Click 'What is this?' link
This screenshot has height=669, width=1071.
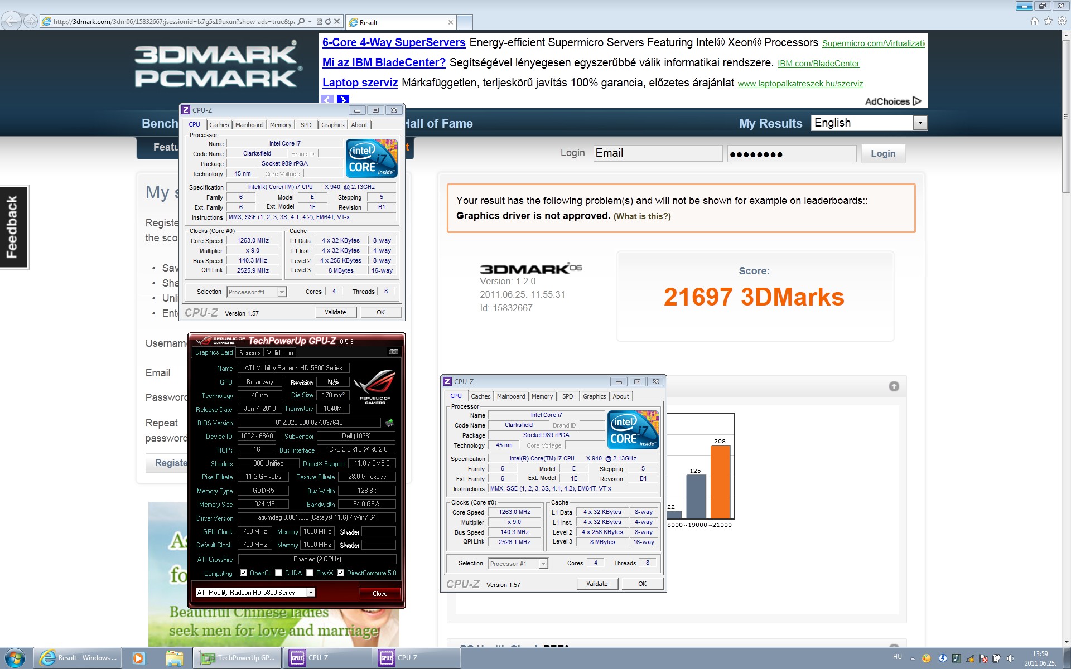(x=642, y=216)
